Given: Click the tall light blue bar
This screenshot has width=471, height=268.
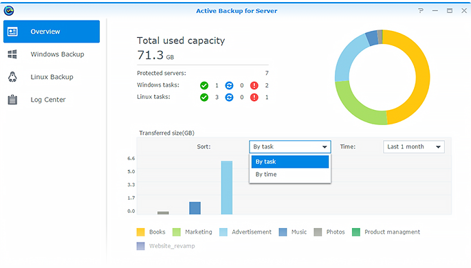Looking at the screenshot, I should click(227, 188).
